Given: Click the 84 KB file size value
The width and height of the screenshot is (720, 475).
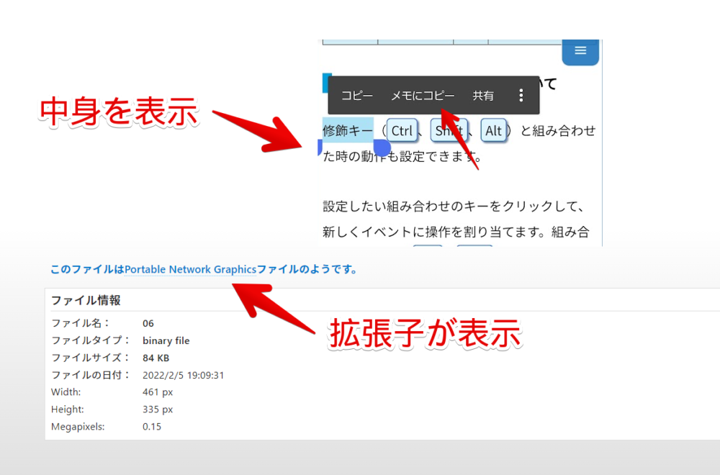Looking at the screenshot, I should [156, 358].
